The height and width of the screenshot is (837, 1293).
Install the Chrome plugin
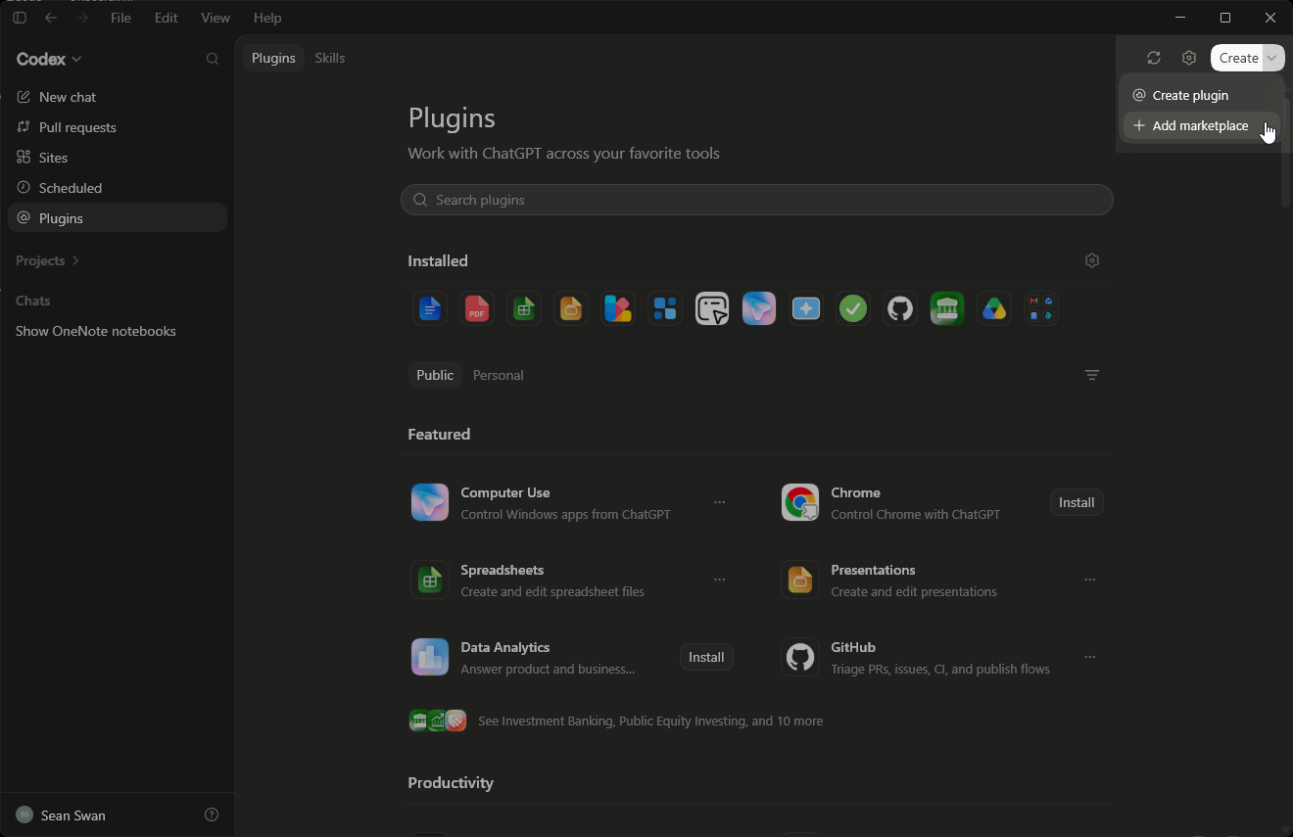[1077, 502]
